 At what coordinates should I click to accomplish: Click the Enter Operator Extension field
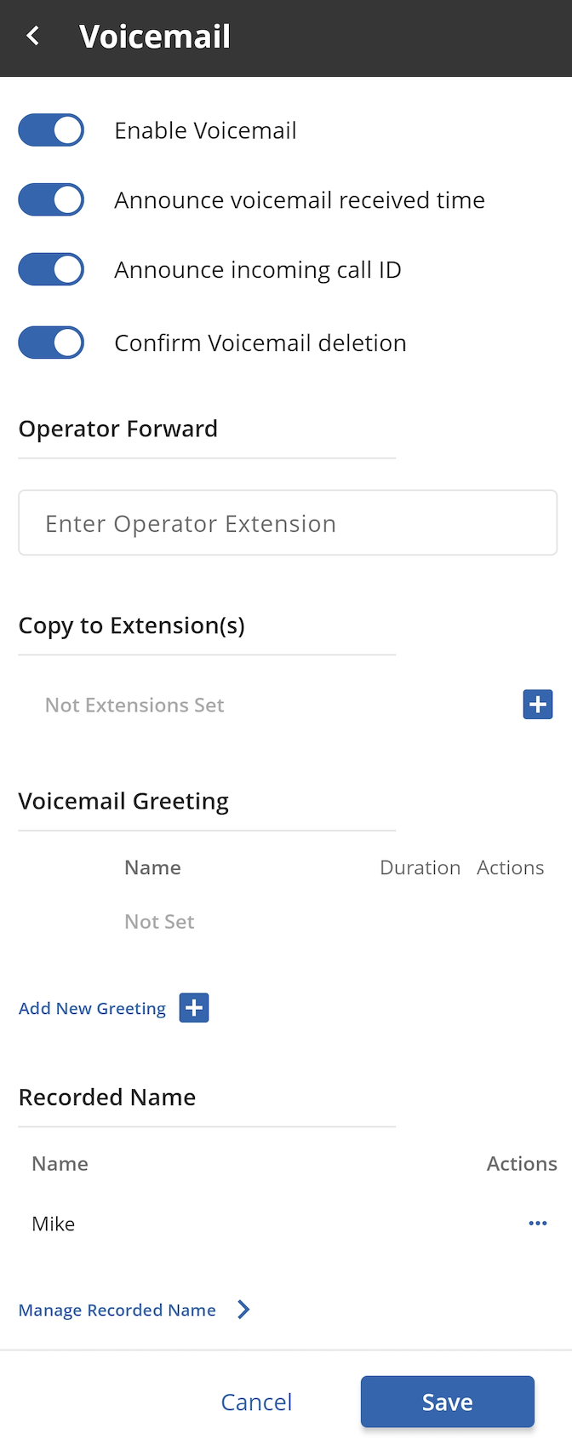coord(288,522)
